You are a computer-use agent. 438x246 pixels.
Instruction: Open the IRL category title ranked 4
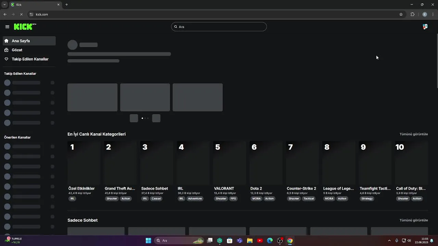coord(180,188)
